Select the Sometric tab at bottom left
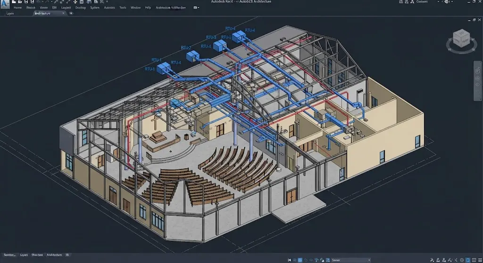This screenshot has height=263, width=483. [9, 255]
